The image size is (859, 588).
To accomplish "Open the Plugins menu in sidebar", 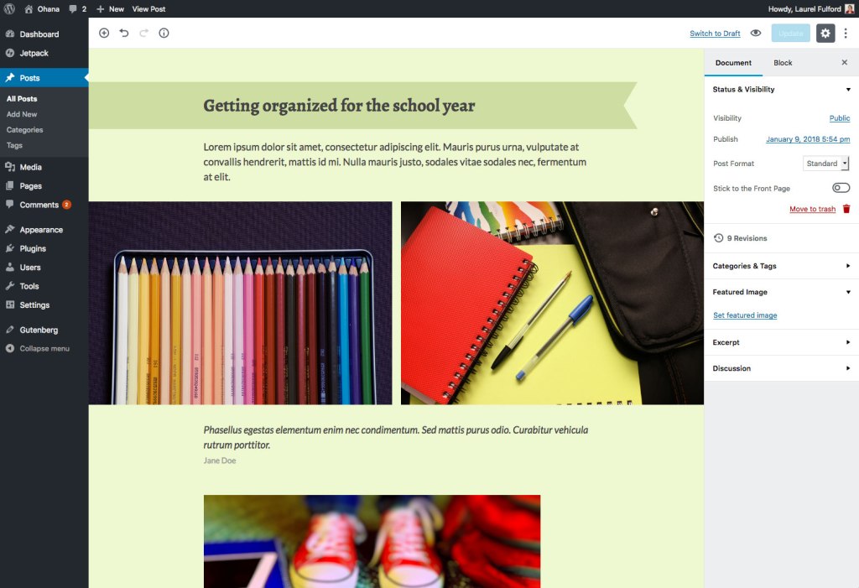I will click(x=33, y=248).
